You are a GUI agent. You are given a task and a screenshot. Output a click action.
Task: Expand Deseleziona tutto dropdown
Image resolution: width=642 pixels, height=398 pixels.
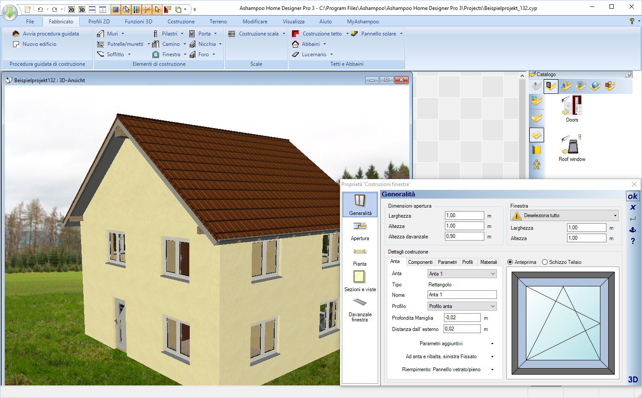615,215
